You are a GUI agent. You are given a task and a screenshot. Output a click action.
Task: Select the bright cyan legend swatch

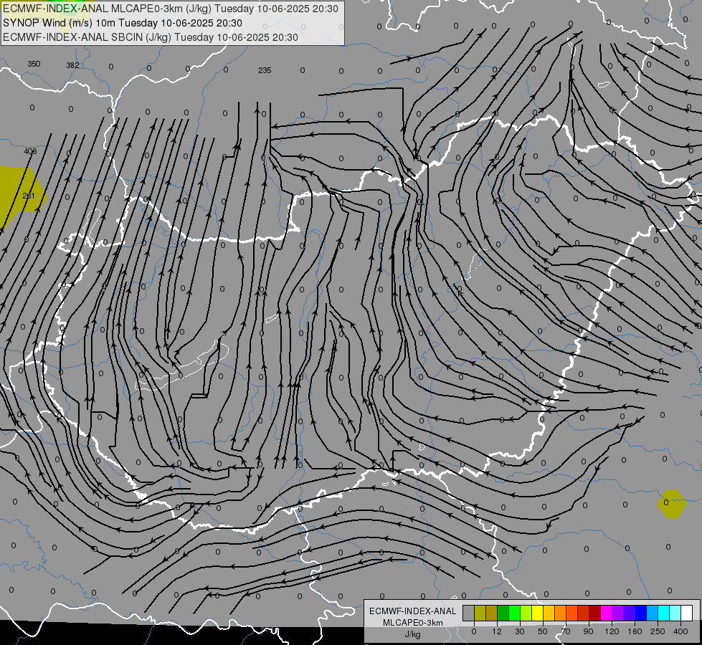(665, 613)
